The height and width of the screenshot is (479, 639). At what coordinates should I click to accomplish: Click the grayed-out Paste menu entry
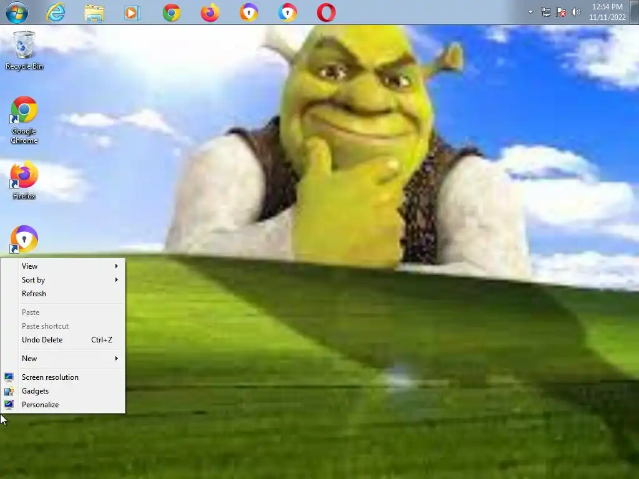coord(63,312)
